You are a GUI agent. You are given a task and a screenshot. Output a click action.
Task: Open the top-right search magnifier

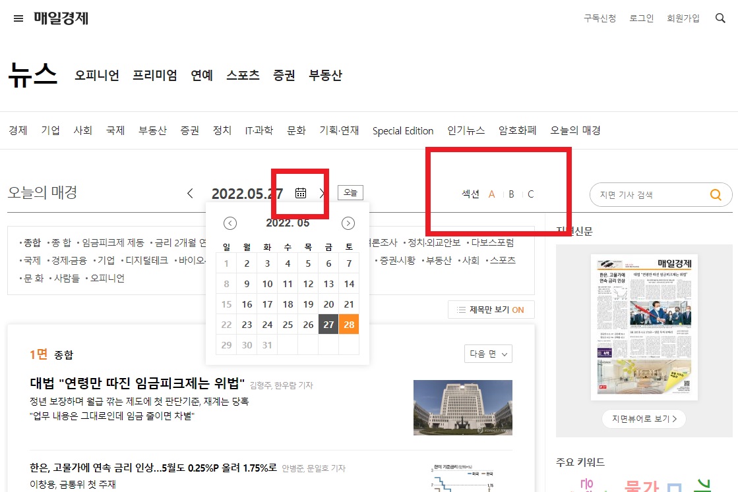(x=720, y=18)
